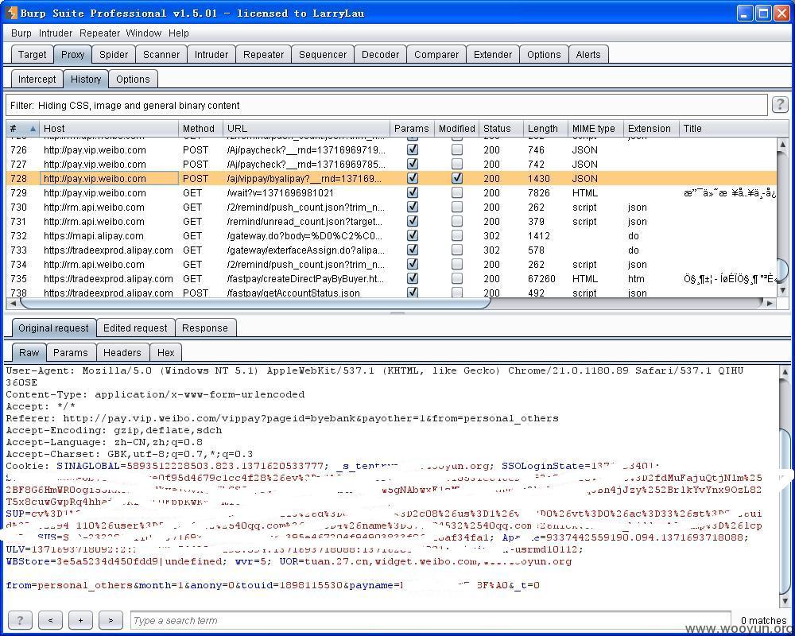Sort by Host column header
The height and width of the screenshot is (636, 795).
click(109, 128)
